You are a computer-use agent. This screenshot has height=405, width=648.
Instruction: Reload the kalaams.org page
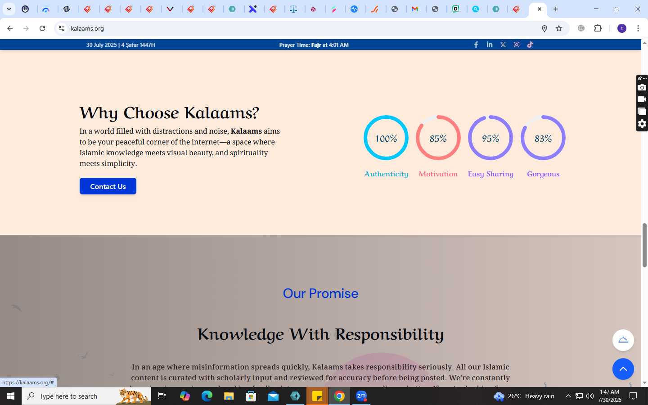pyautogui.click(x=42, y=28)
